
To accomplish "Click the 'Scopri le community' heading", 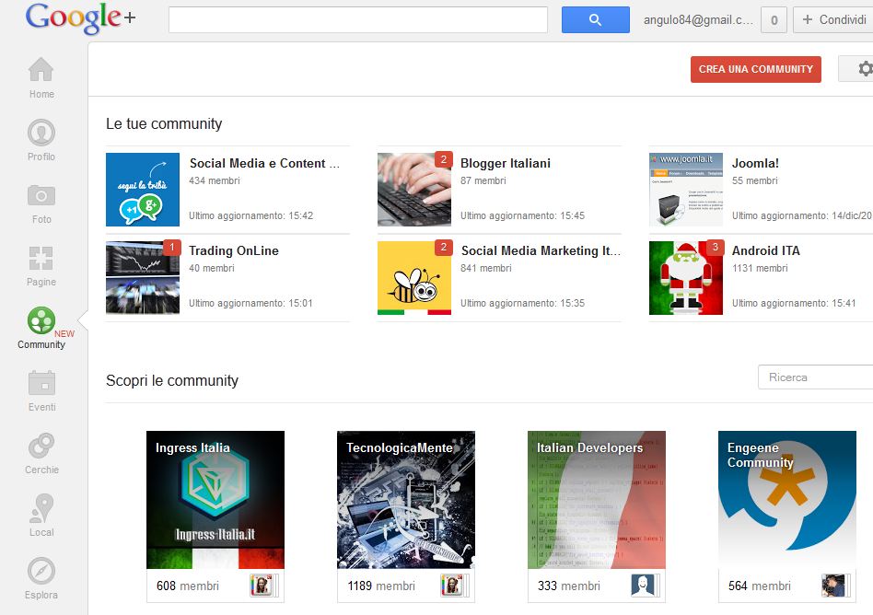I will (172, 380).
